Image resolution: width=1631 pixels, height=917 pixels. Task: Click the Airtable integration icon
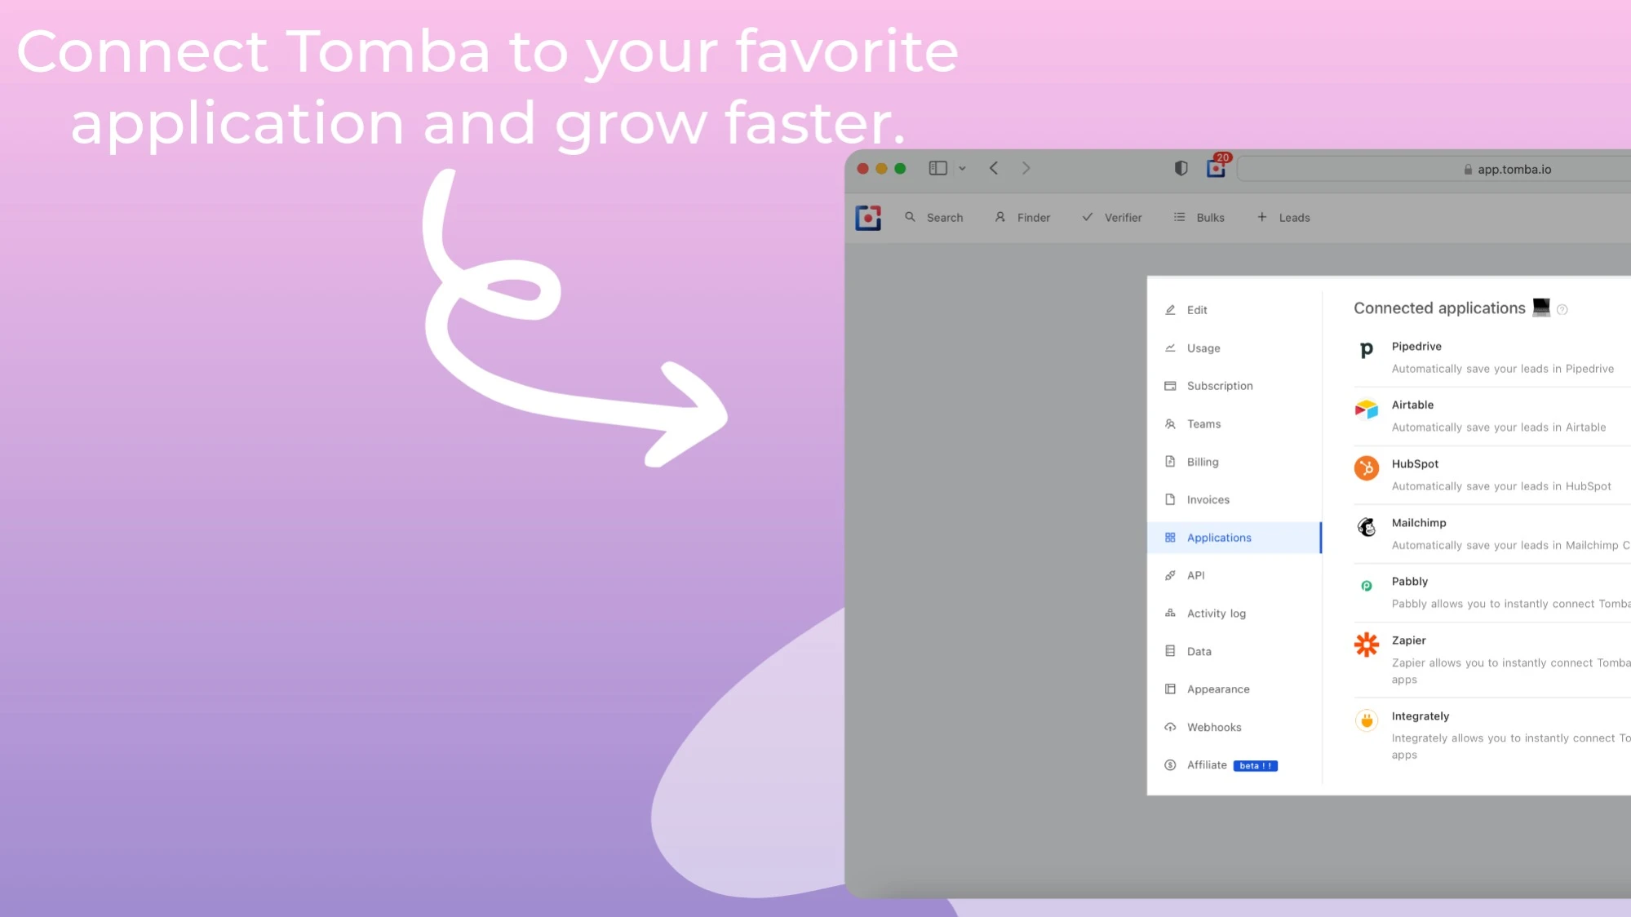pyautogui.click(x=1366, y=410)
